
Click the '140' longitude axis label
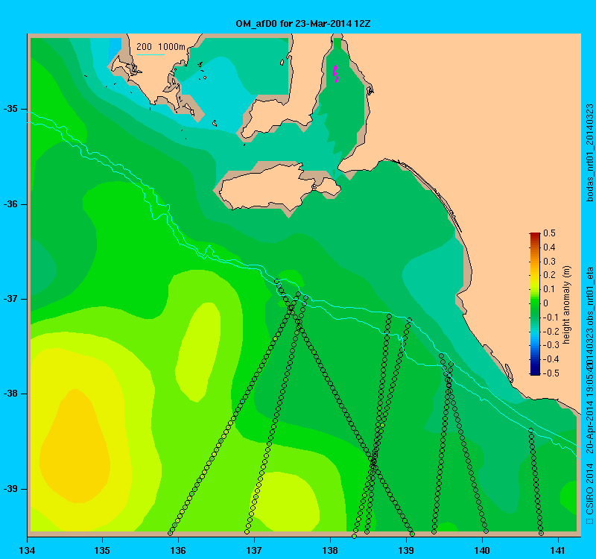pyautogui.click(x=482, y=550)
